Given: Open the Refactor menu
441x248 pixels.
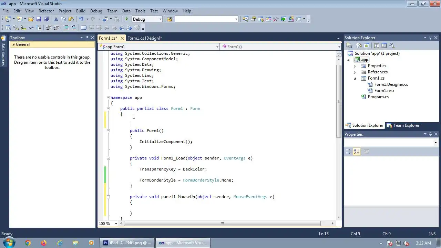Looking at the screenshot, I should click(x=46, y=11).
